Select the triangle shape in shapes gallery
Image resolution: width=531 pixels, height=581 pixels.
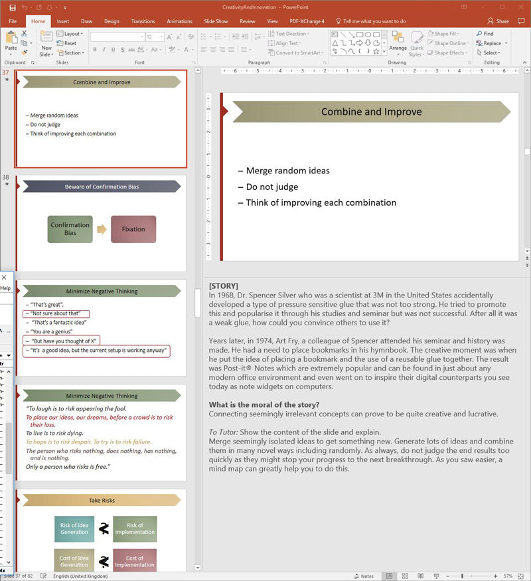tap(335, 43)
